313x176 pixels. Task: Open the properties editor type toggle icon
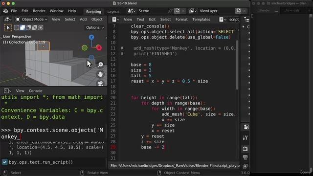click(x=246, y=127)
